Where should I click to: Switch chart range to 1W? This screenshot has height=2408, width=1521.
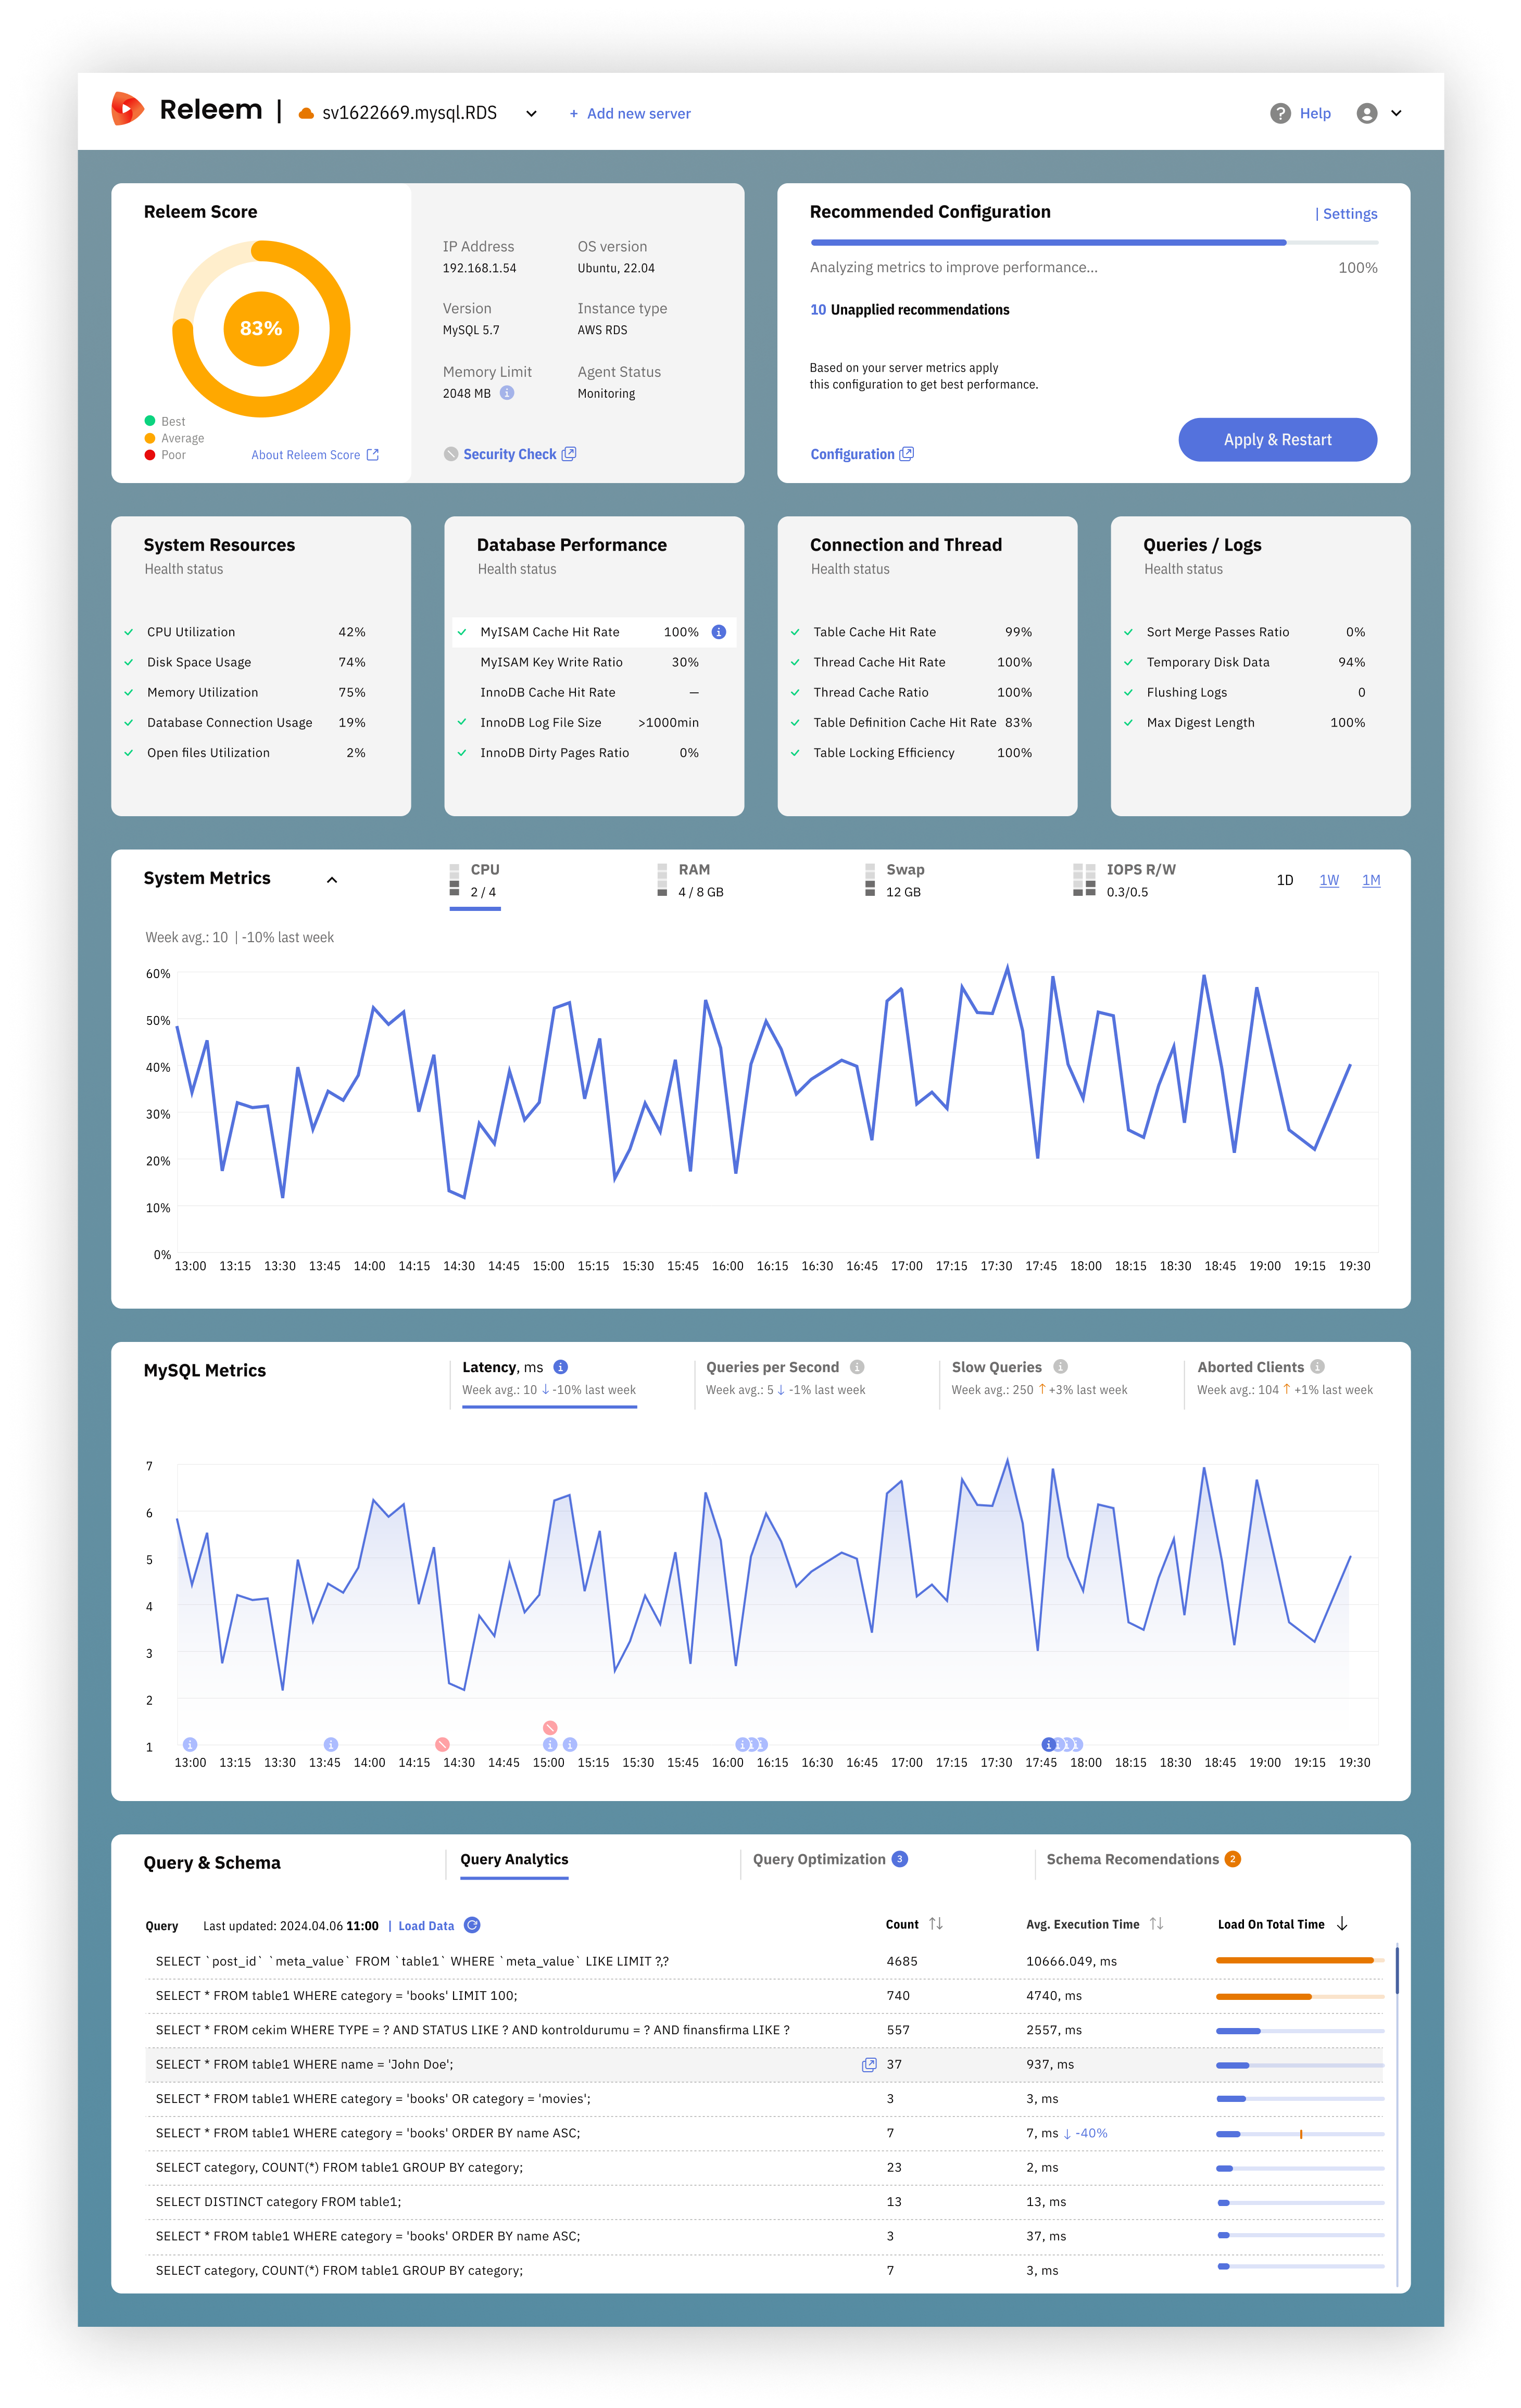(x=1329, y=880)
